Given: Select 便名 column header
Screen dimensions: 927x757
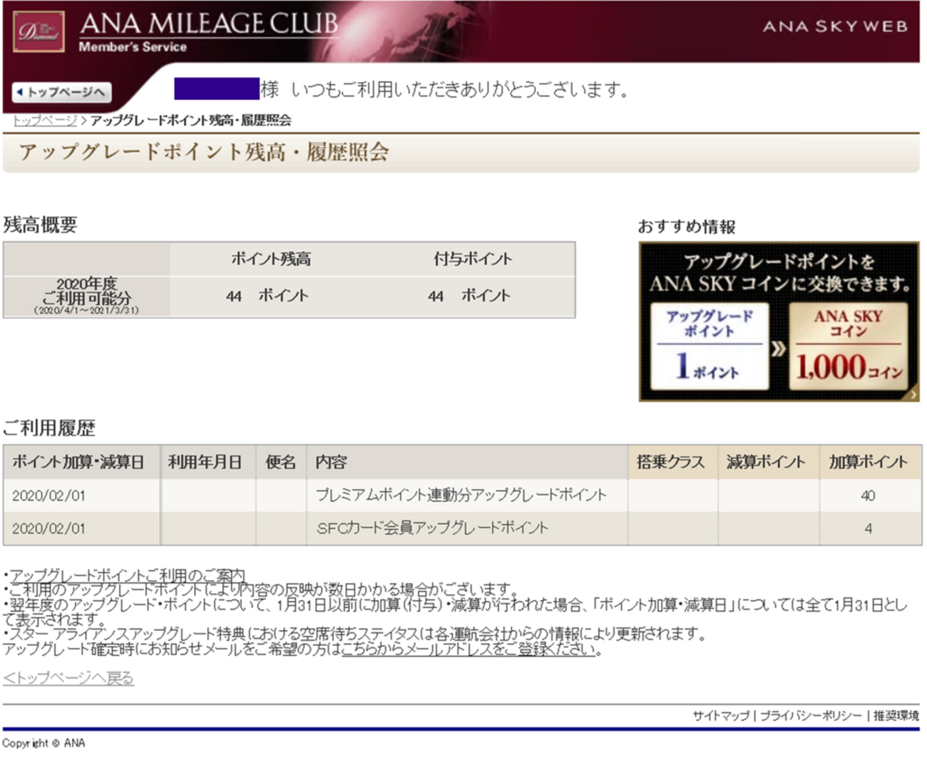Looking at the screenshot, I should point(281,462).
